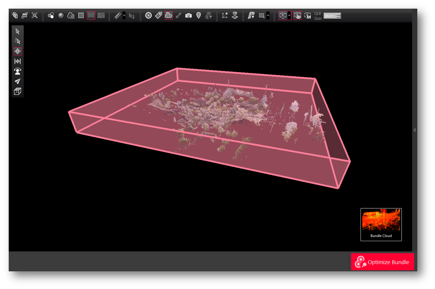This screenshot has height=289, width=435.
Task: Click the Optimize Bundle button
Action: tap(382, 262)
